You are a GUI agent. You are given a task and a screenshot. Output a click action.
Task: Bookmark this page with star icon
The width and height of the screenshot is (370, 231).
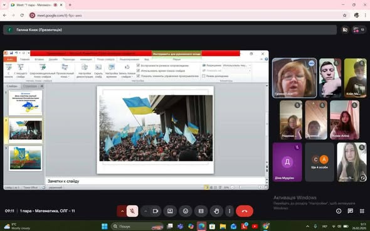coord(344,15)
